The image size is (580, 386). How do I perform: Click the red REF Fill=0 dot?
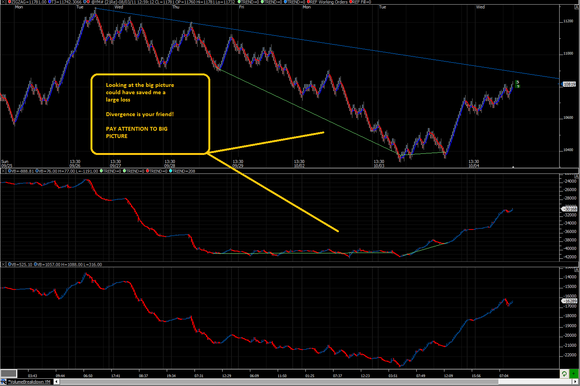pos(351,2)
